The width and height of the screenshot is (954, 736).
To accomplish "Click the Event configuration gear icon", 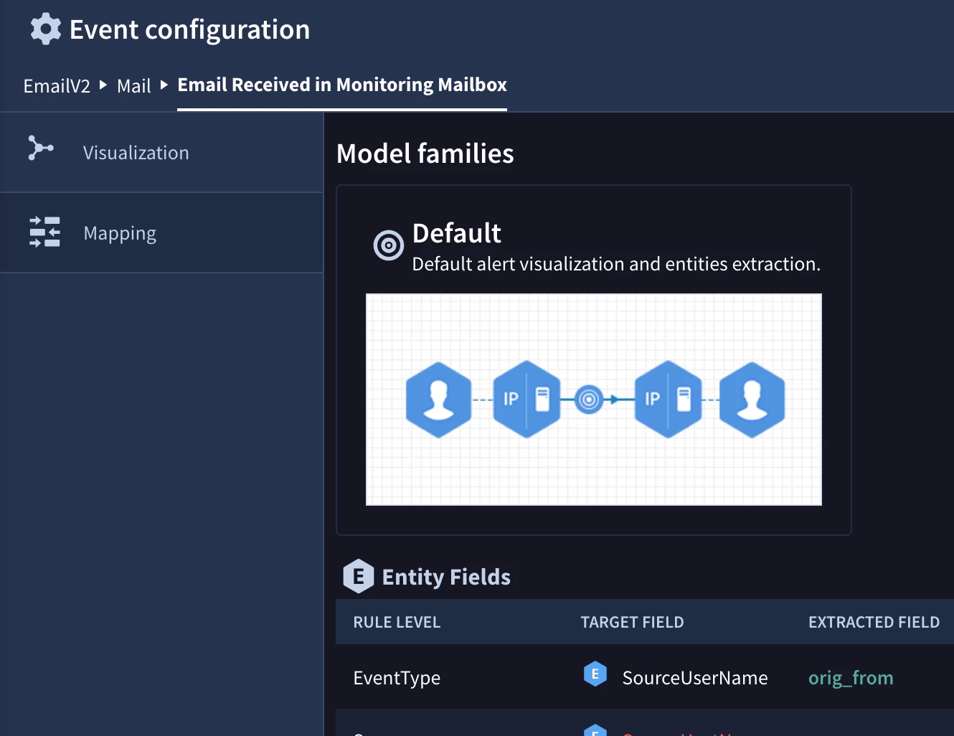I will (x=46, y=29).
